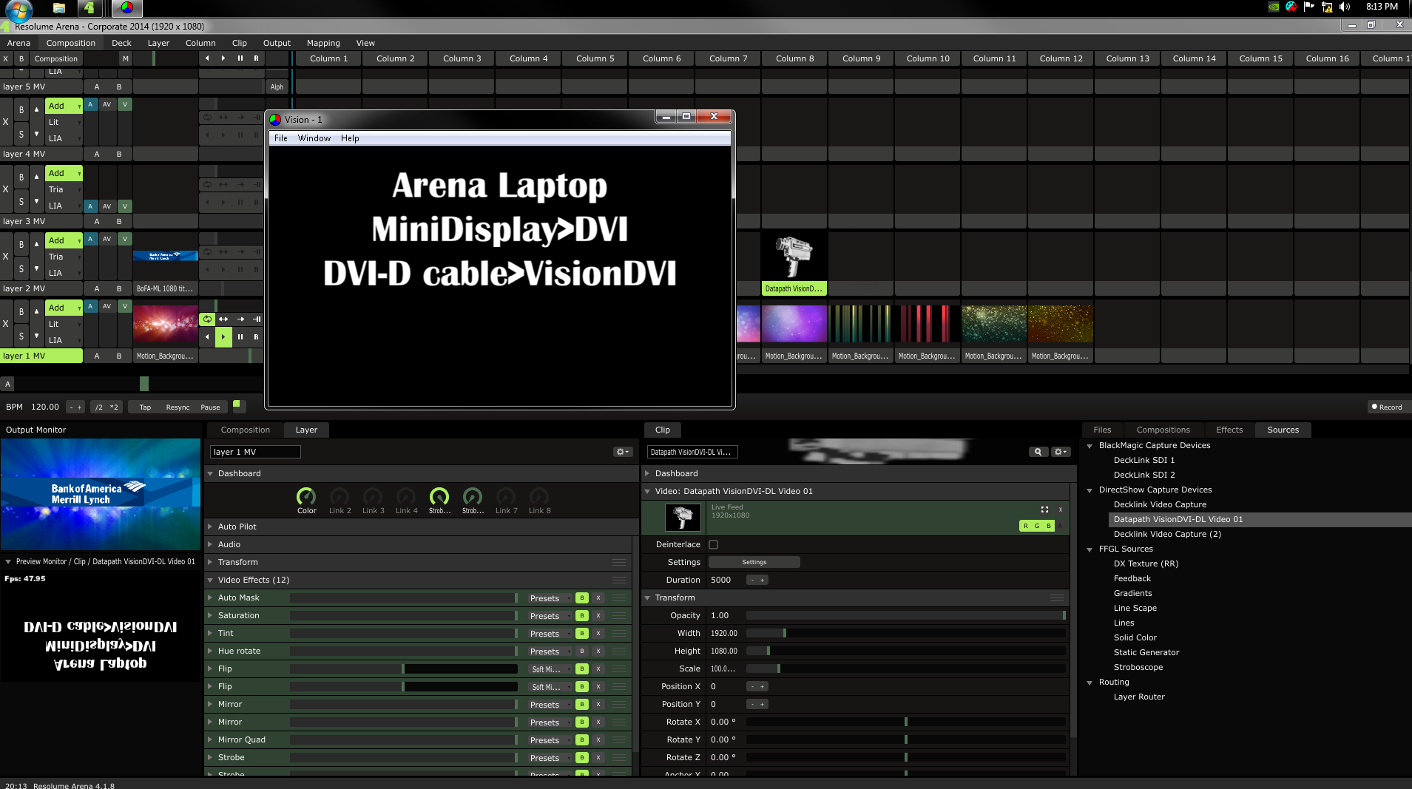1412x789 pixels.
Task: Collapse the BlackMagic Capture Devices tree
Action: [1090, 446]
